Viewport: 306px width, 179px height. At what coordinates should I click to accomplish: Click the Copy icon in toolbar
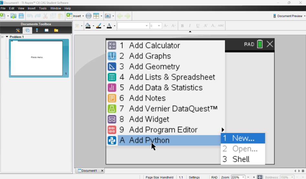pos(53,16)
